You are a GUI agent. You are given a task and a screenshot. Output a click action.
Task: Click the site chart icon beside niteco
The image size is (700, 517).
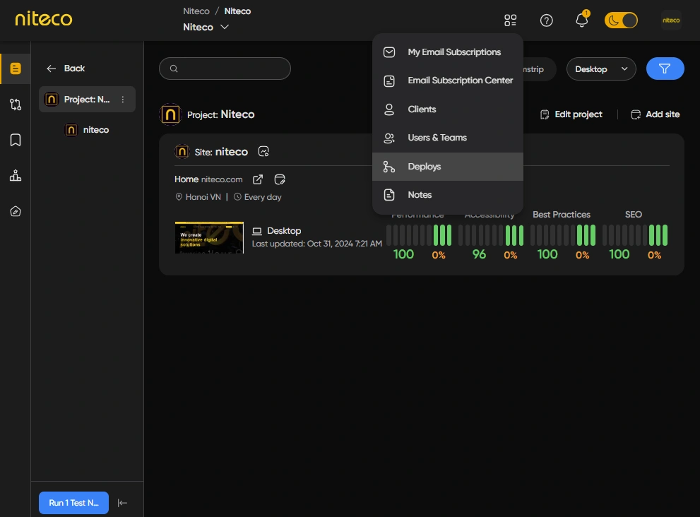[264, 152]
